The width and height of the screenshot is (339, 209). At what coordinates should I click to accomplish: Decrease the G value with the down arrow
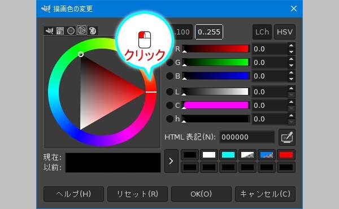[291, 66]
